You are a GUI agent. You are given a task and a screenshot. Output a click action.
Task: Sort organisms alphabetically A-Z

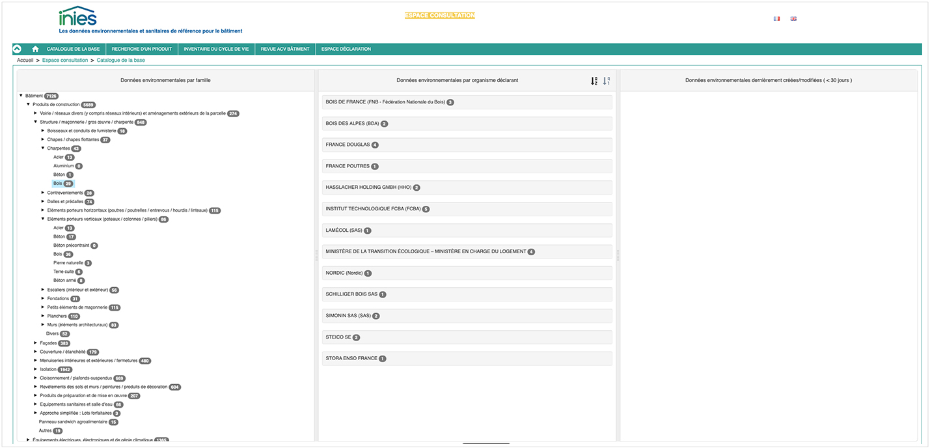coord(594,81)
